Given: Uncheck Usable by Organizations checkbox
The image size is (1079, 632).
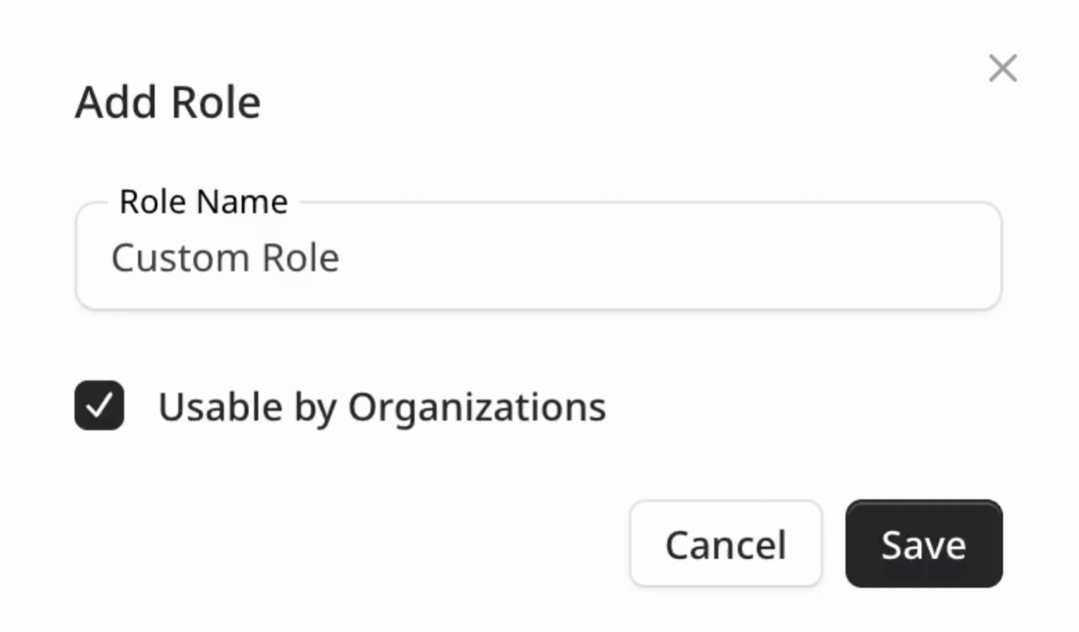Looking at the screenshot, I should [99, 406].
